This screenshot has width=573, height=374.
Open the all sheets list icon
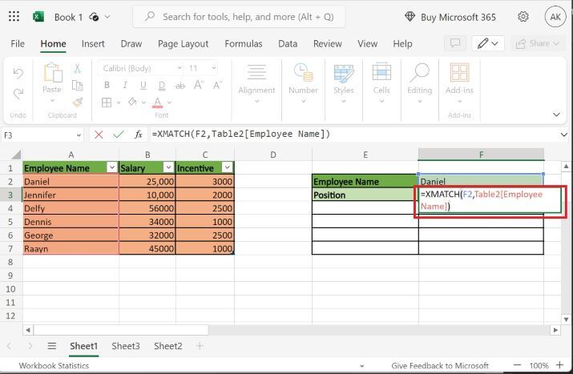click(52, 346)
